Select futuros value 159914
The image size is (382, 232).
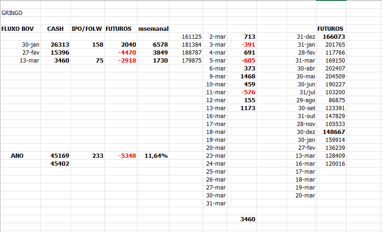[332, 140]
